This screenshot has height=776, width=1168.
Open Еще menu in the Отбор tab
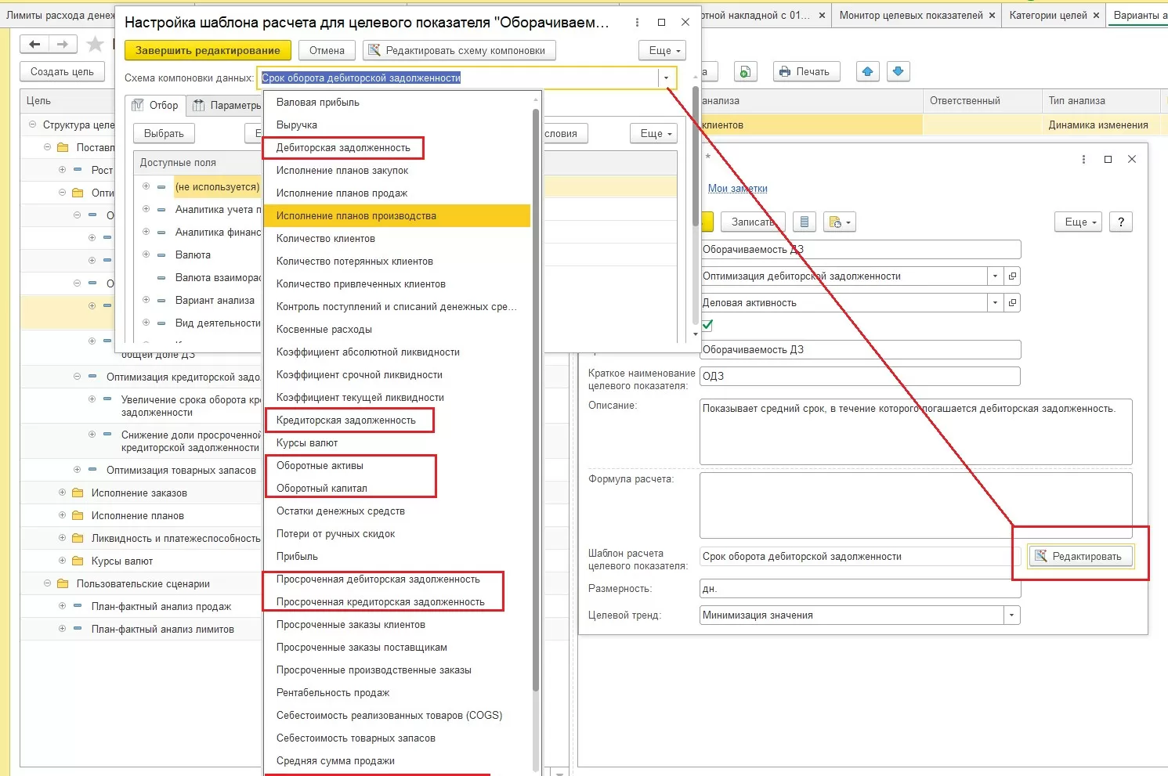coord(654,134)
